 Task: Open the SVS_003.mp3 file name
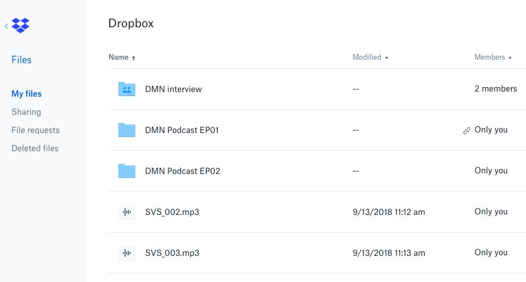pos(172,253)
